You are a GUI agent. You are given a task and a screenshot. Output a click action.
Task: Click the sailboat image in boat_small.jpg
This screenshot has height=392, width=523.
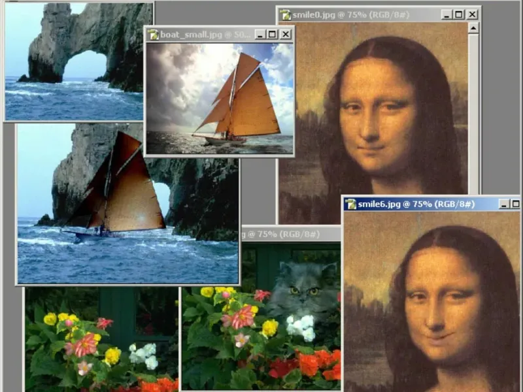[220, 99]
